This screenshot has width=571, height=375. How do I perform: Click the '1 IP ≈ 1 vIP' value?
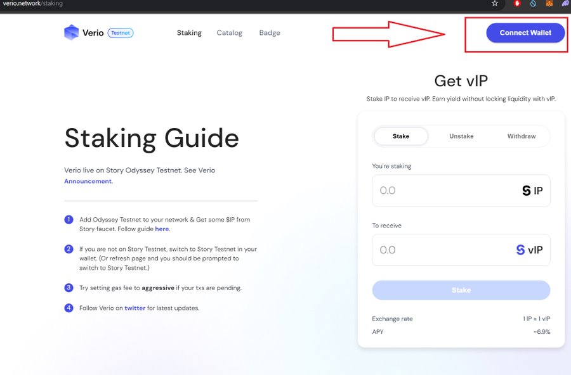536,319
